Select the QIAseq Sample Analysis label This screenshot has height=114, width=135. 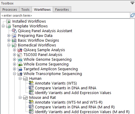[44, 50]
